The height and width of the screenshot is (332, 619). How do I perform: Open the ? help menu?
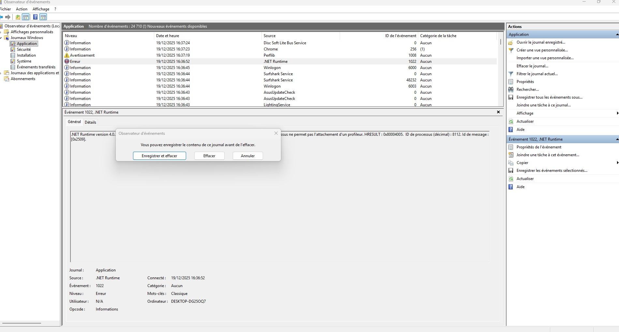pyautogui.click(x=55, y=9)
